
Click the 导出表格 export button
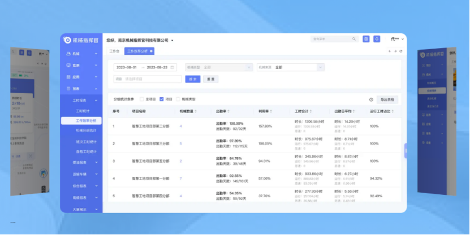click(387, 99)
